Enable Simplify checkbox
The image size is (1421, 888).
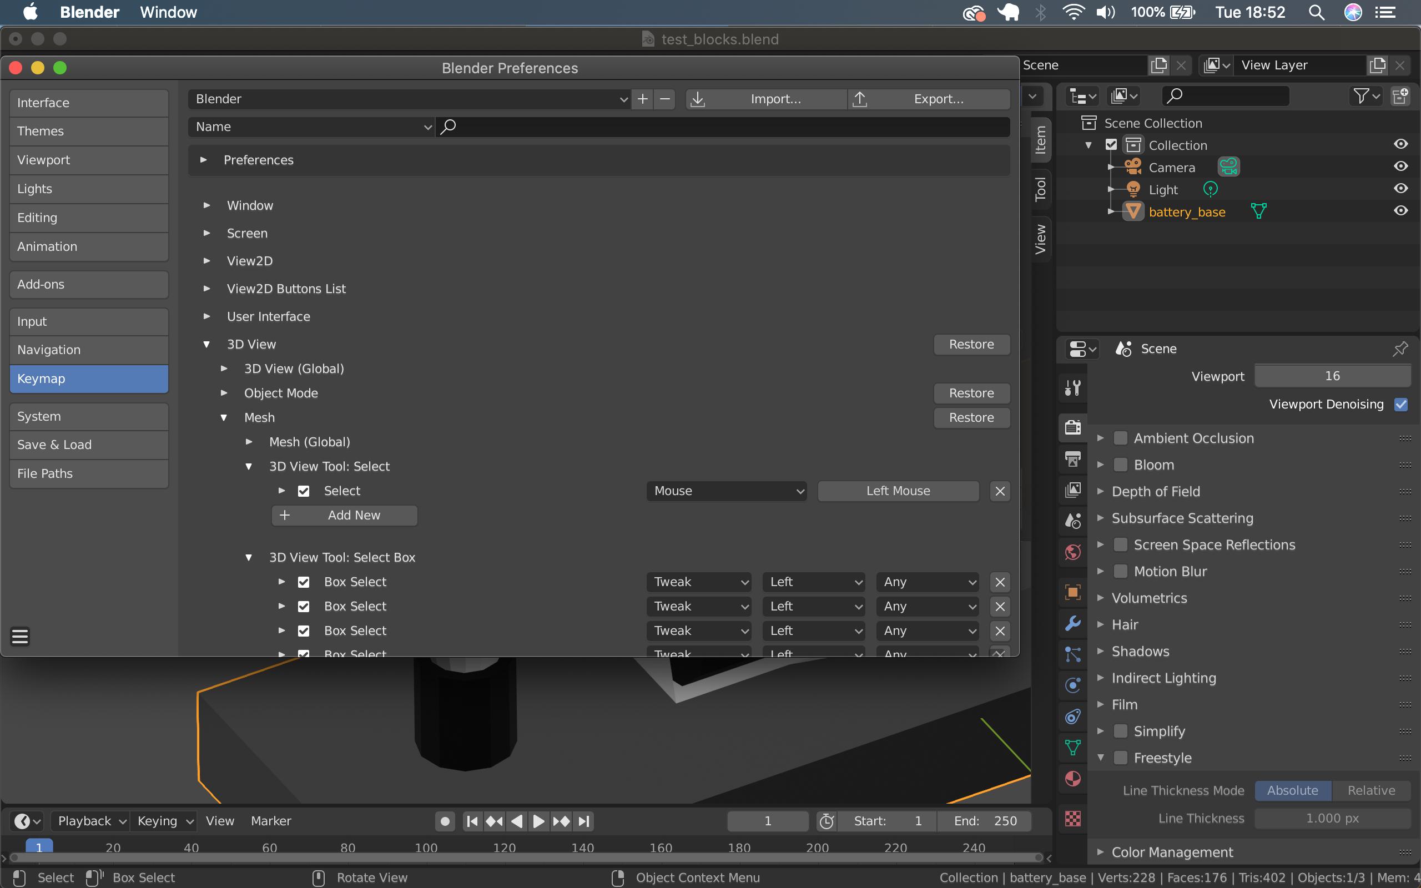1121,730
